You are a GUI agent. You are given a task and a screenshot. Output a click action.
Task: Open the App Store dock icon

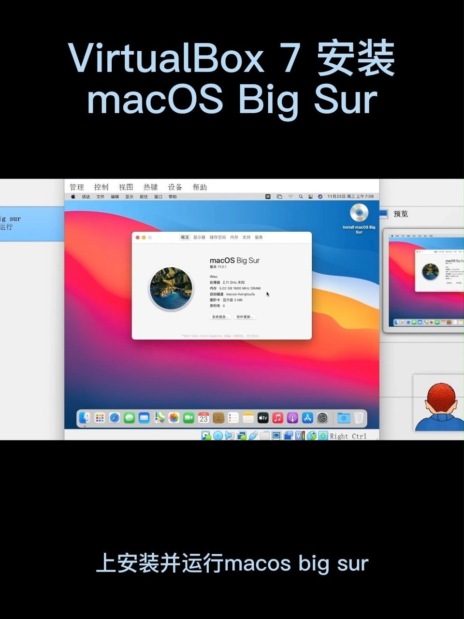(x=307, y=418)
